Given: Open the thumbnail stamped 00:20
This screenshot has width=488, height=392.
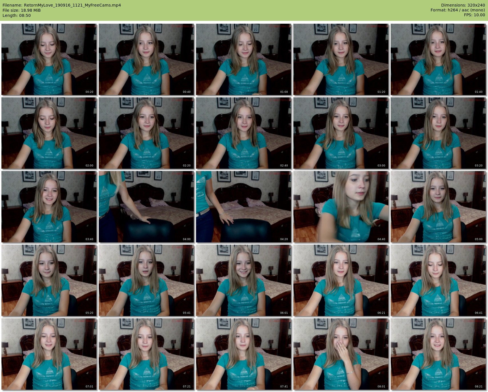Looking at the screenshot, I should 49,59.
